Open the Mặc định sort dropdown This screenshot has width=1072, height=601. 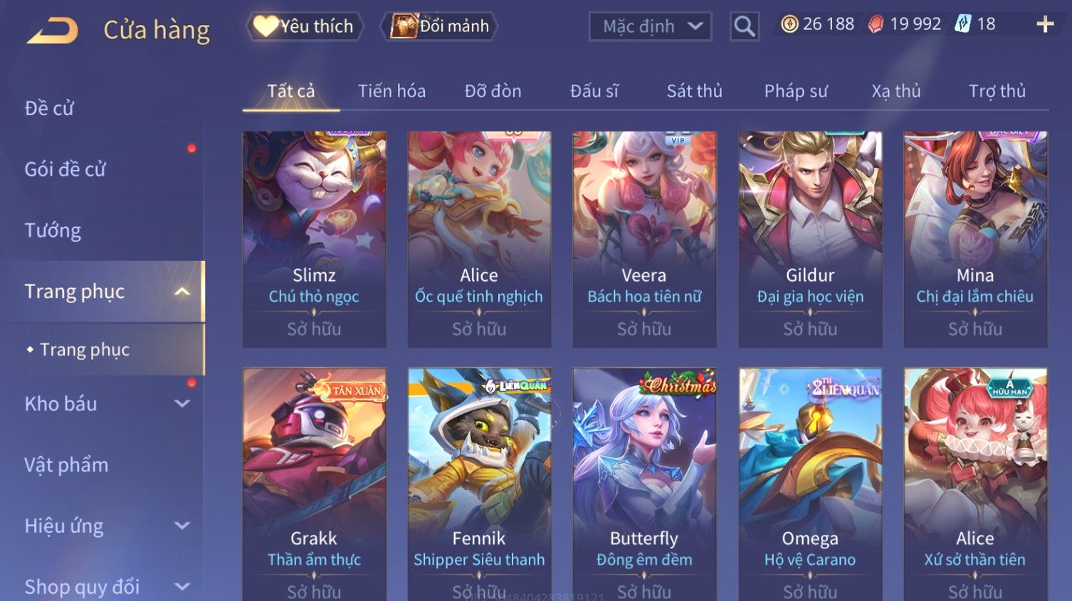(x=650, y=26)
